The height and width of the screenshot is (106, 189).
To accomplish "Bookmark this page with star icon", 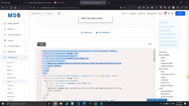I will (x=124, y=8).
